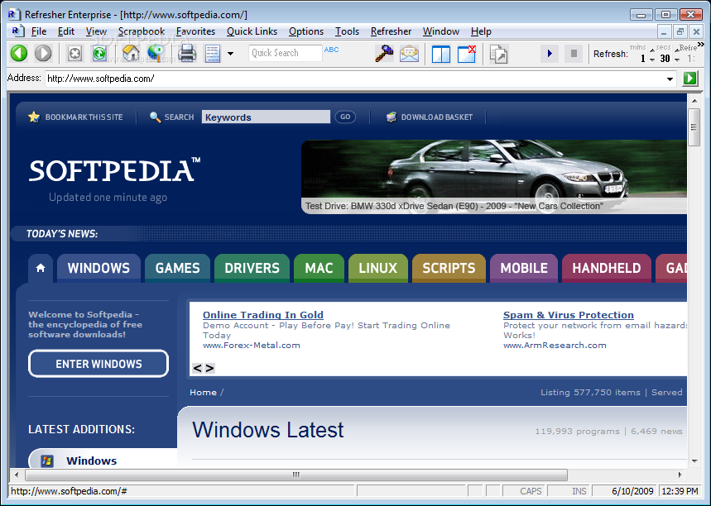Click the Download Basket icon on webpage

click(x=392, y=117)
